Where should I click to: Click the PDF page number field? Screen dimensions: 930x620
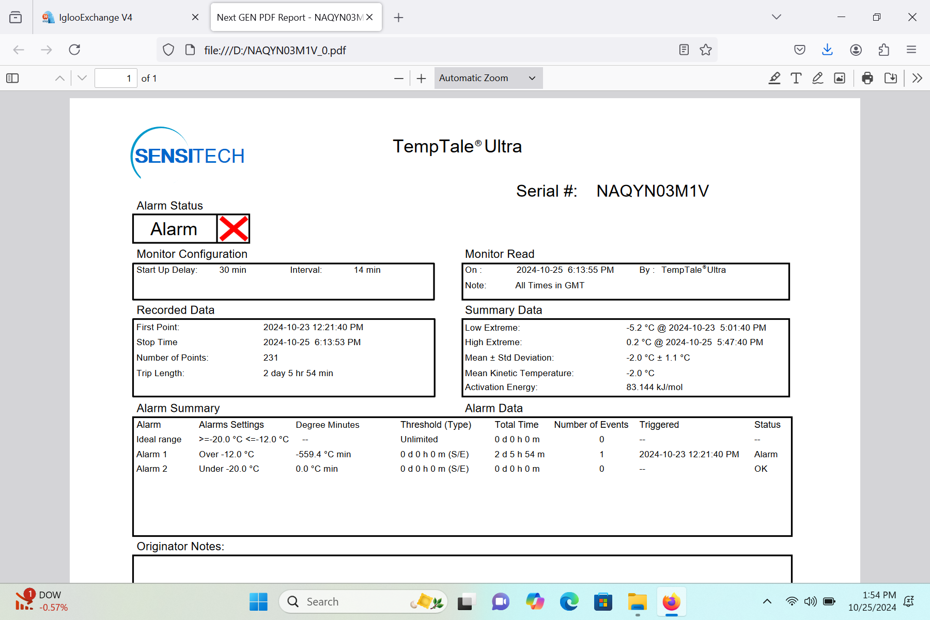pyautogui.click(x=116, y=78)
